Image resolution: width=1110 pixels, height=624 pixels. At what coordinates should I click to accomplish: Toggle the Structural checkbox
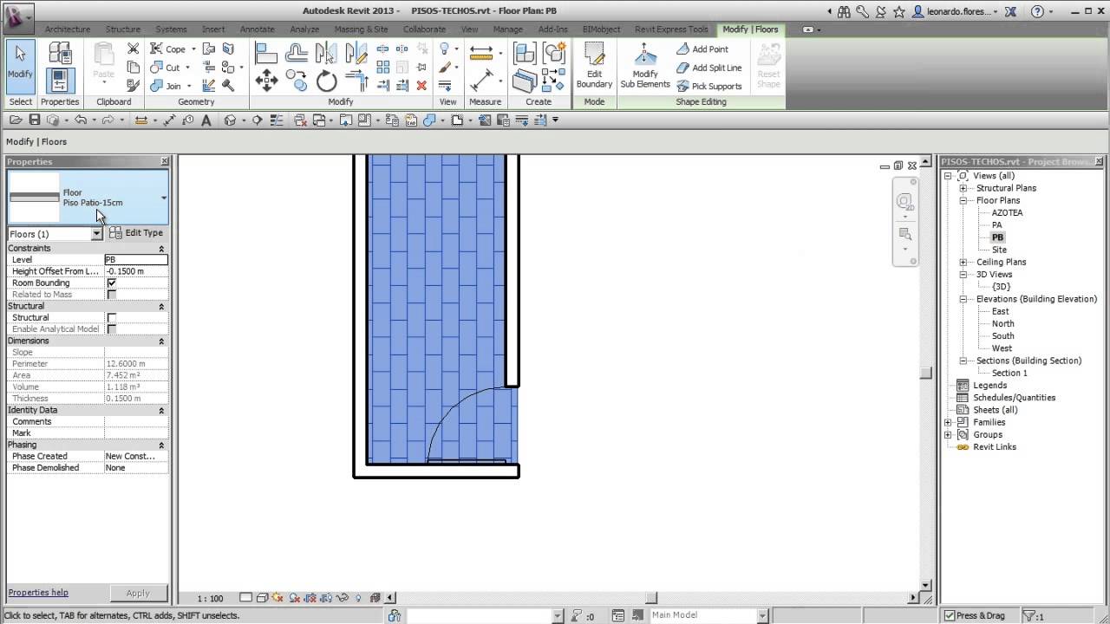111,317
